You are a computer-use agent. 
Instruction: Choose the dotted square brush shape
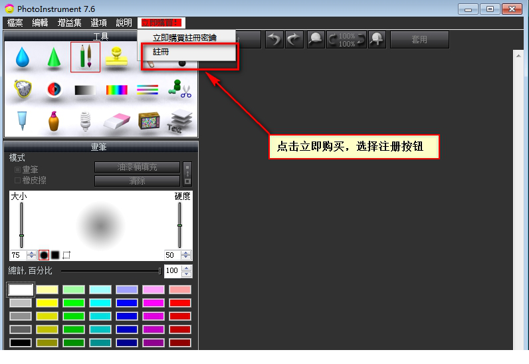point(66,255)
